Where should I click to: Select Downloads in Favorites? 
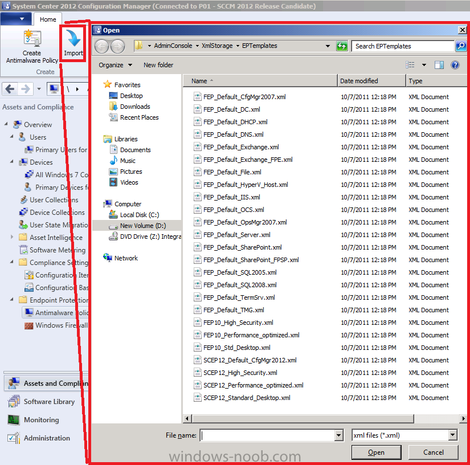point(135,107)
